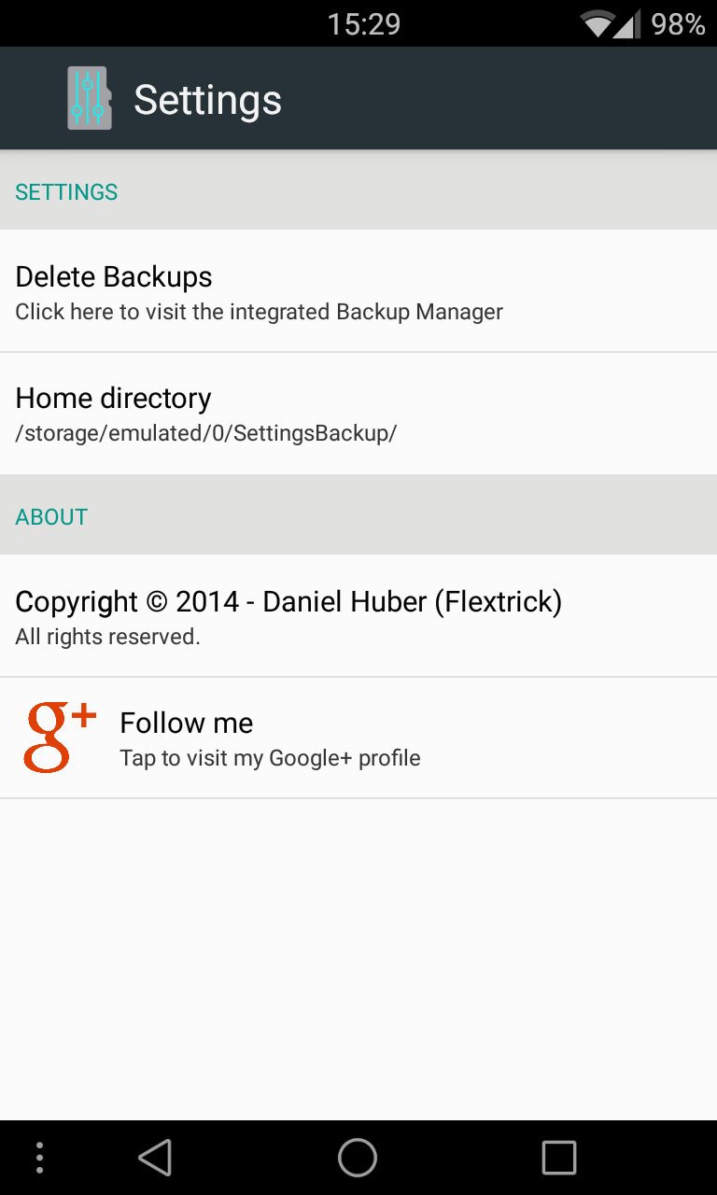This screenshot has width=717, height=1195.
Task: Select the Home directory setting
Action: (x=113, y=399)
